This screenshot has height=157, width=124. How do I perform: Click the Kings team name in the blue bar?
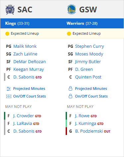[x=11, y=23]
